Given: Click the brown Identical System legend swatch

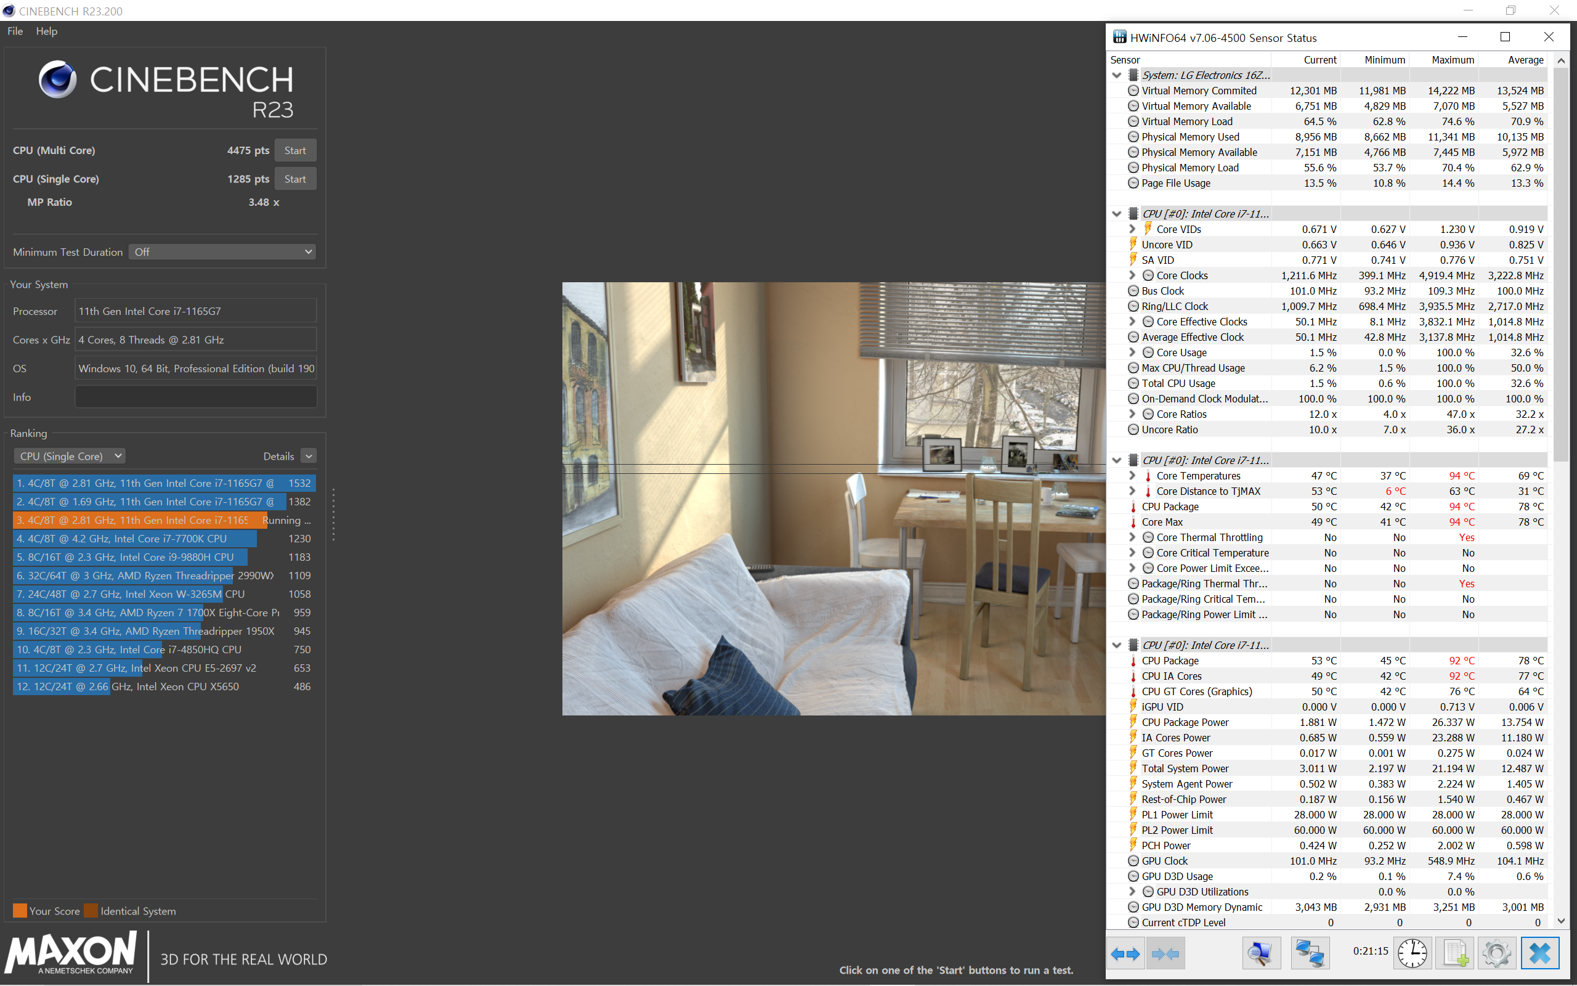Looking at the screenshot, I should tap(91, 910).
